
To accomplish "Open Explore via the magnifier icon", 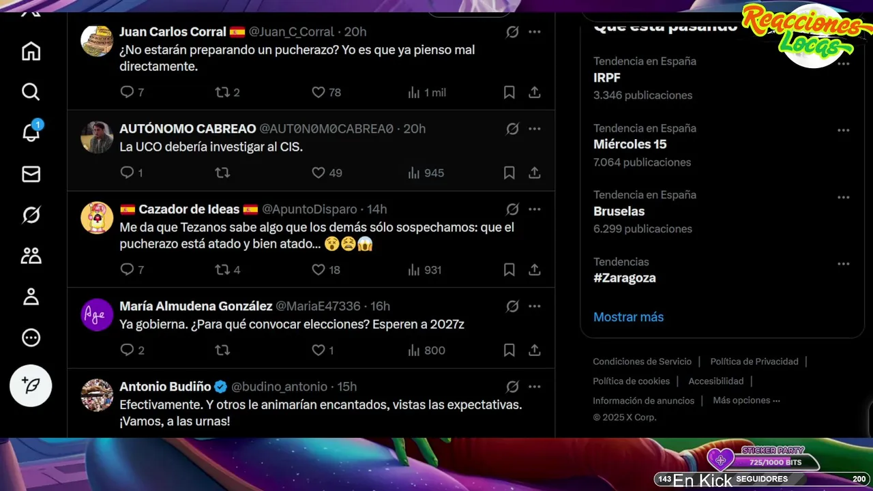I will [x=31, y=92].
